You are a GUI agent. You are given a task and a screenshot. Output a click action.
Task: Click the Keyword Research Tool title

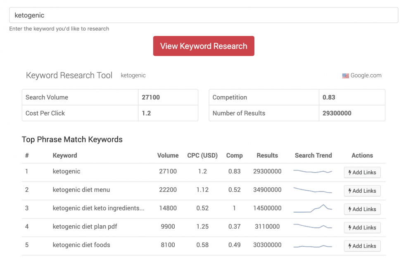tap(69, 75)
